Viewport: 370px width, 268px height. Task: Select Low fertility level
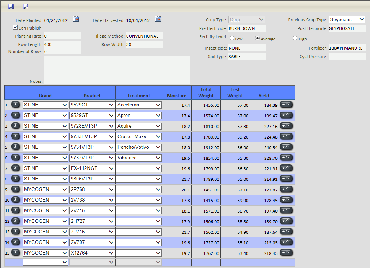click(232, 38)
